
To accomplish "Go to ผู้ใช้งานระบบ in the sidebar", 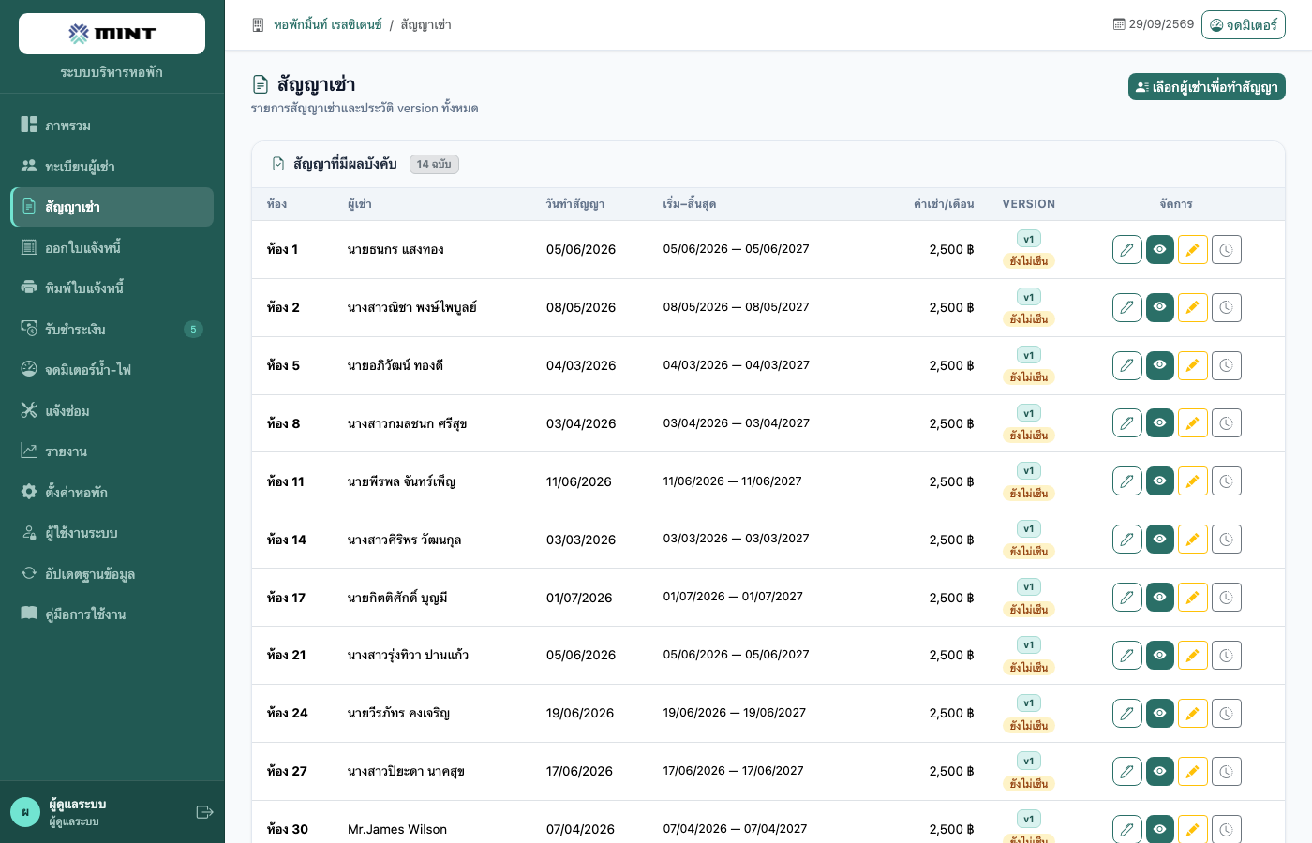I will pyautogui.click(x=112, y=533).
